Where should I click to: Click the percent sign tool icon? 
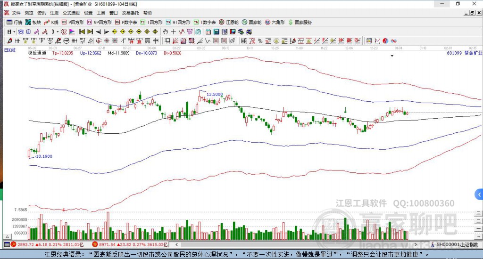tap(260, 41)
